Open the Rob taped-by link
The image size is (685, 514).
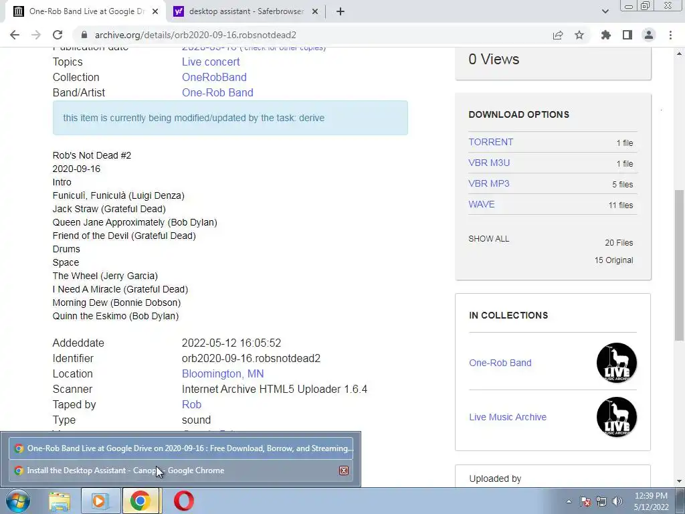191,404
